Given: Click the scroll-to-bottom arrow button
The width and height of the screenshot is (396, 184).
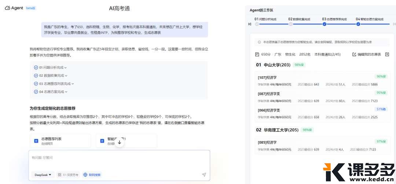Looking at the screenshot, I should (x=120, y=142).
